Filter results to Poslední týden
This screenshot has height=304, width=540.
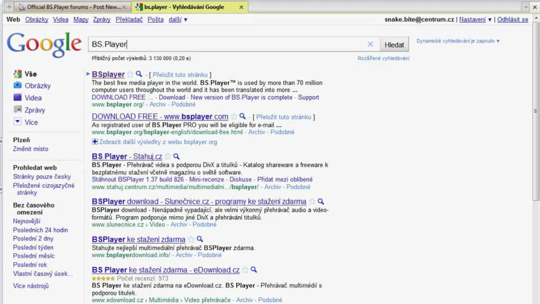(x=33, y=247)
